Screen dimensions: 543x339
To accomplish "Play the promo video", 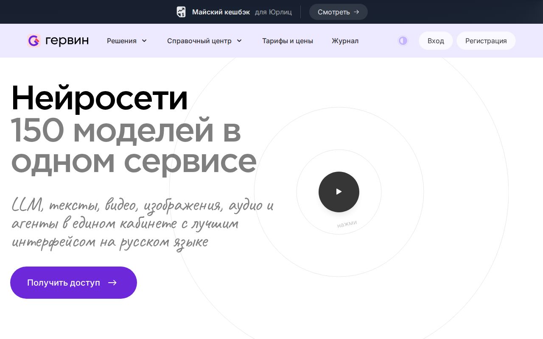I will click(339, 192).
